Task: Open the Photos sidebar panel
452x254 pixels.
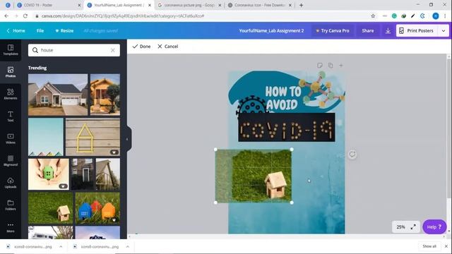Action: (x=11, y=72)
